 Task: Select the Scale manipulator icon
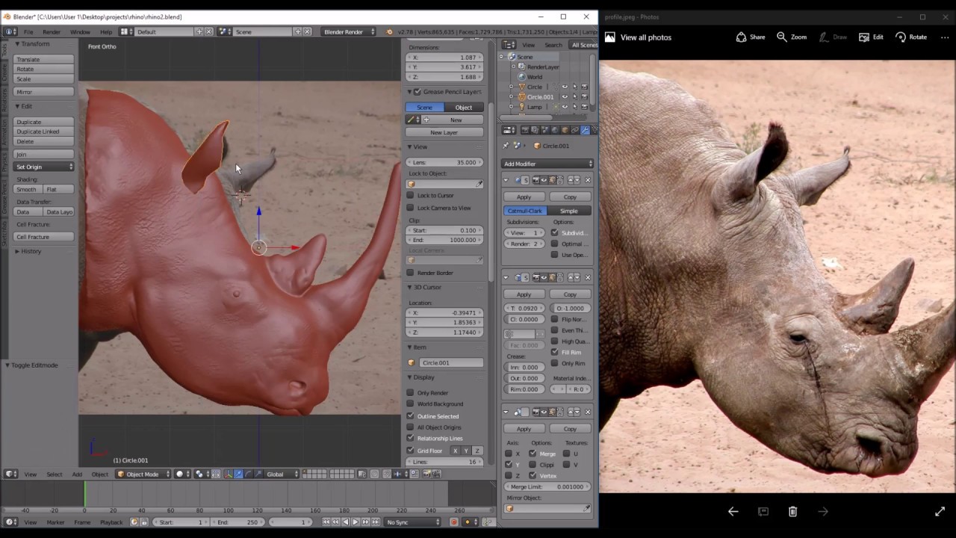pyautogui.click(x=258, y=474)
